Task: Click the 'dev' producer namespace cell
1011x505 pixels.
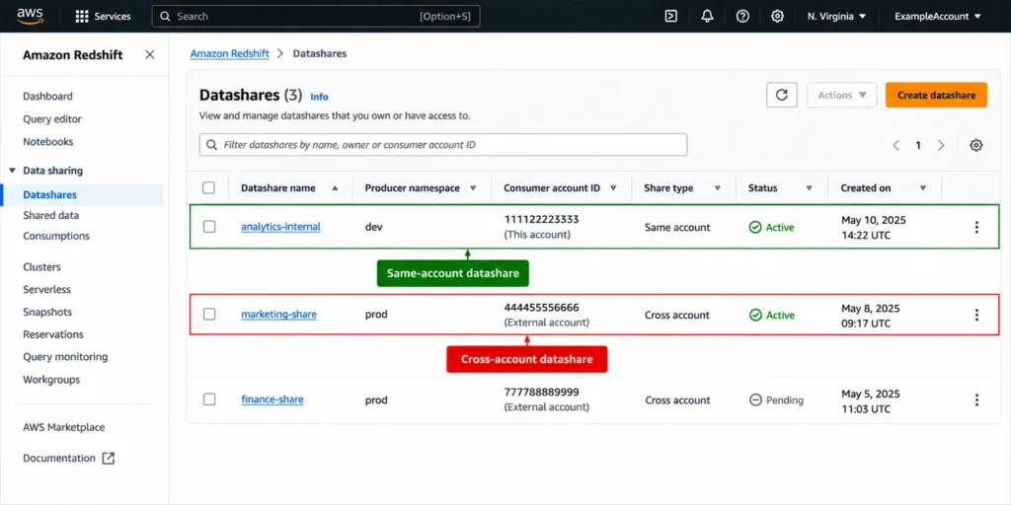Action: pos(374,228)
